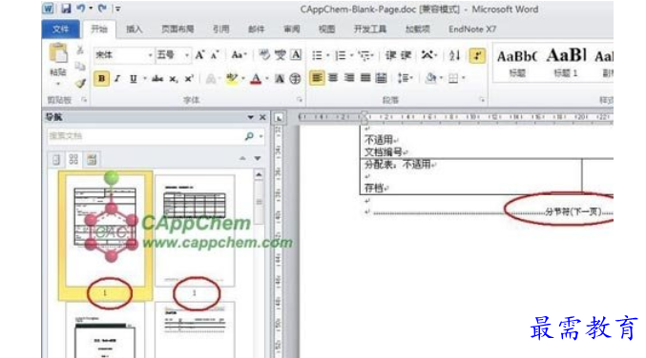Click the Character shading icon
Screen dimensions: 646x358
tap(280, 78)
